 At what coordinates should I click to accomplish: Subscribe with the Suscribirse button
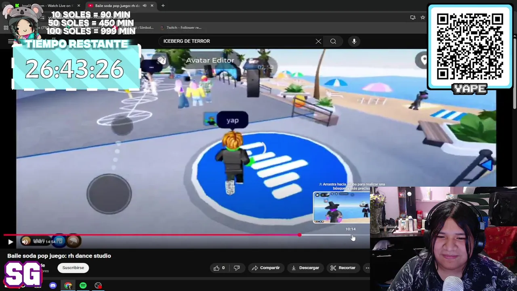pyautogui.click(x=73, y=268)
